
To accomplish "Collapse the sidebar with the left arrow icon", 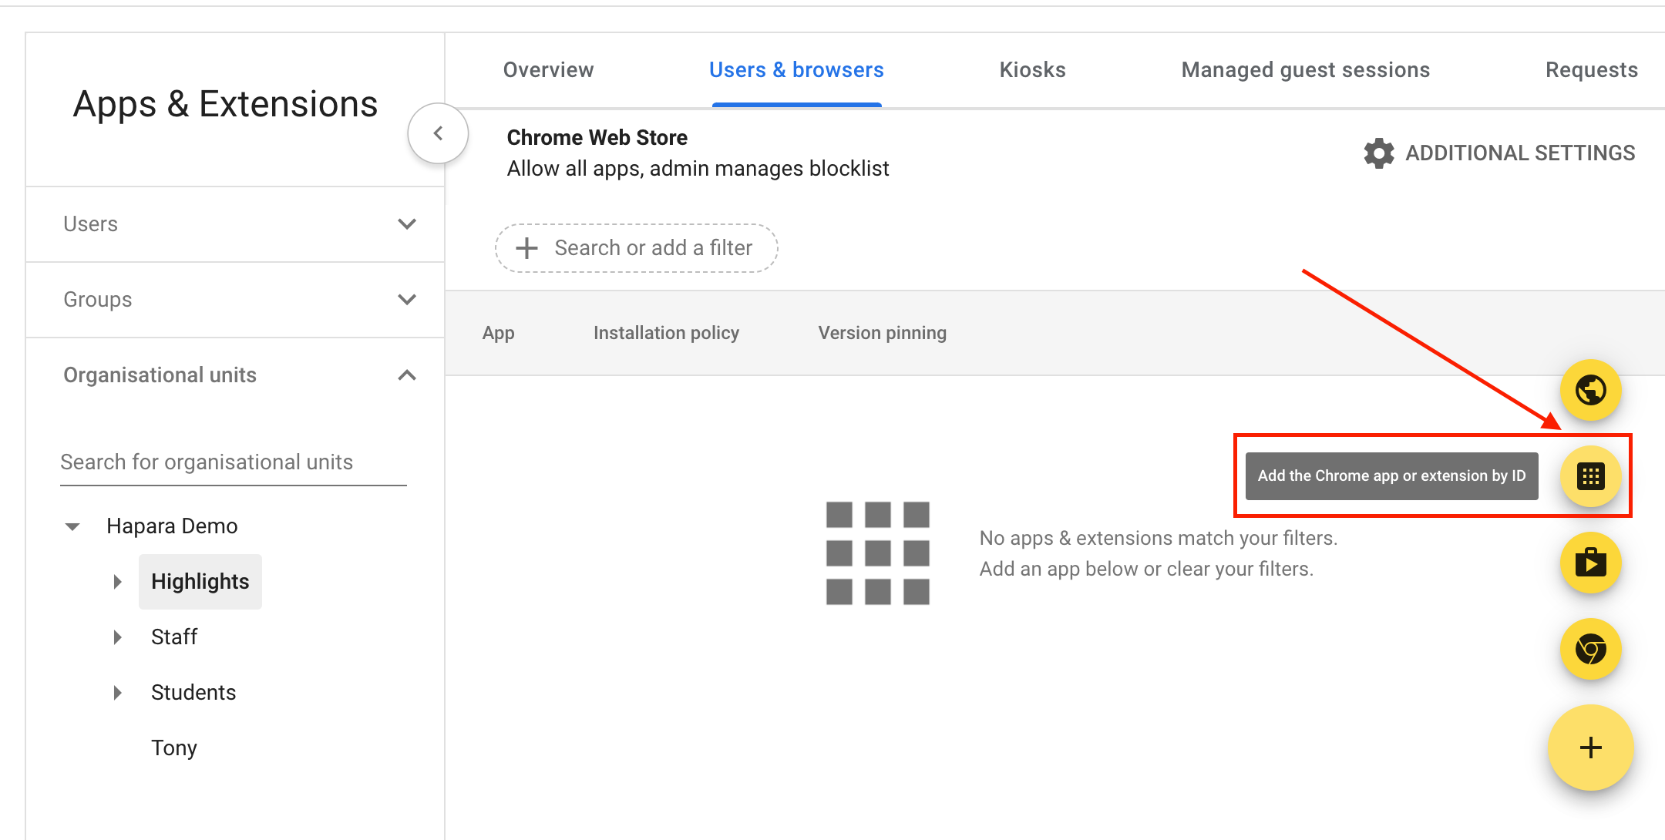I will (x=438, y=133).
